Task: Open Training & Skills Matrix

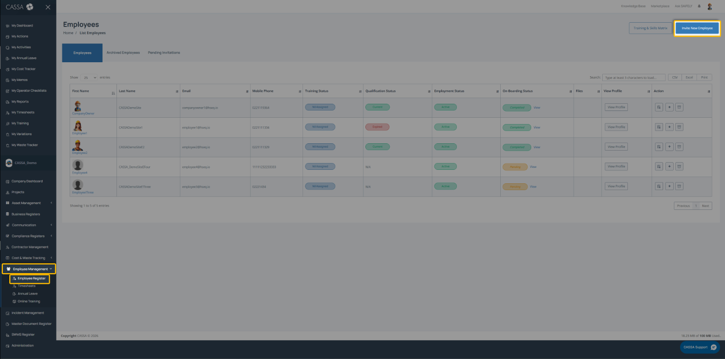Action: click(650, 28)
